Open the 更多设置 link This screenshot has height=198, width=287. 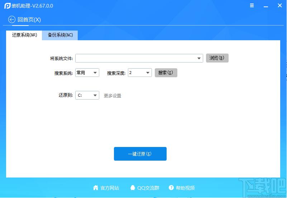pos(113,96)
